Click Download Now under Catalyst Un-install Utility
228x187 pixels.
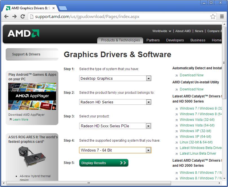pos(191,89)
